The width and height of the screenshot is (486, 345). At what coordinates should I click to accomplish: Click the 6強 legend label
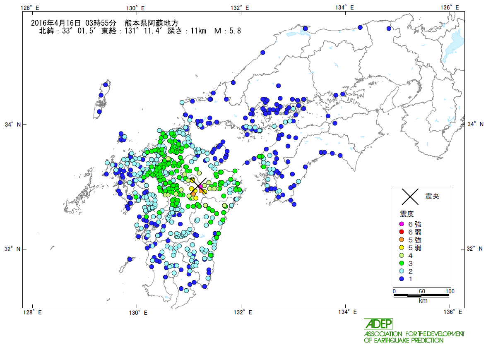click(415, 224)
